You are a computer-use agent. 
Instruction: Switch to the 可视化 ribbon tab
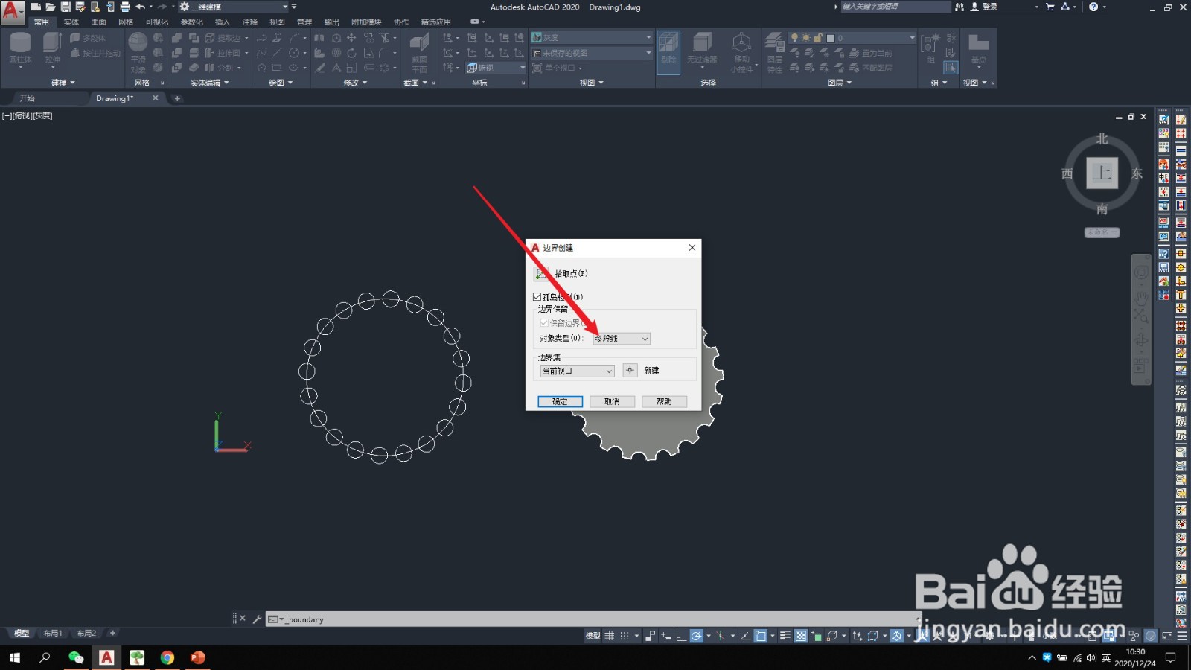(156, 22)
